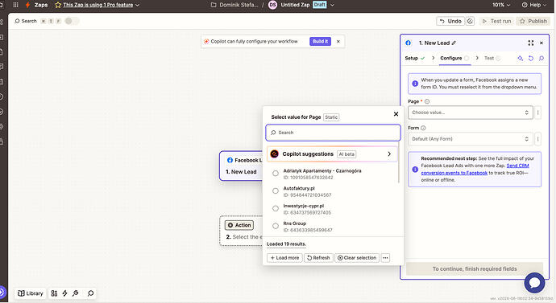Select Rns Group radio option

click(x=276, y=226)
